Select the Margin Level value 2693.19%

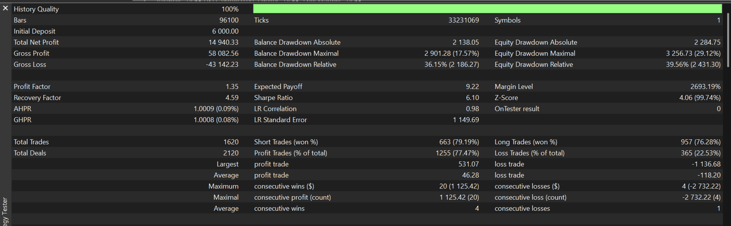[x=705, y=87]
